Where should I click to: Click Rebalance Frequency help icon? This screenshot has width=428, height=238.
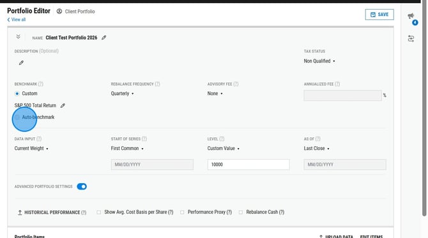(157, 84)
